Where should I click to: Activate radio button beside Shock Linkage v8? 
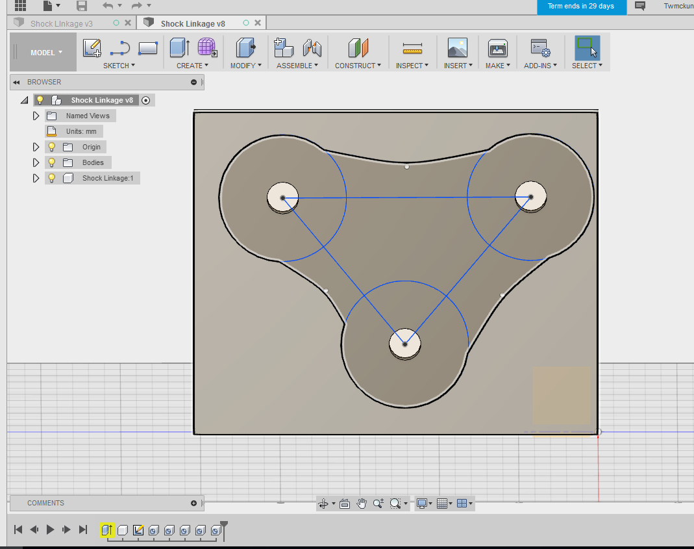145,100
